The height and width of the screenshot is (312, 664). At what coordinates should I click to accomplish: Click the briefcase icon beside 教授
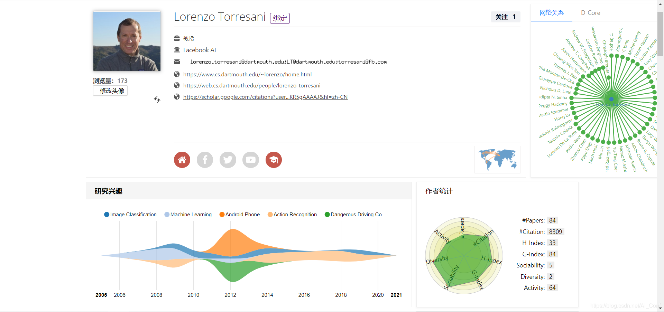(177, 38)
